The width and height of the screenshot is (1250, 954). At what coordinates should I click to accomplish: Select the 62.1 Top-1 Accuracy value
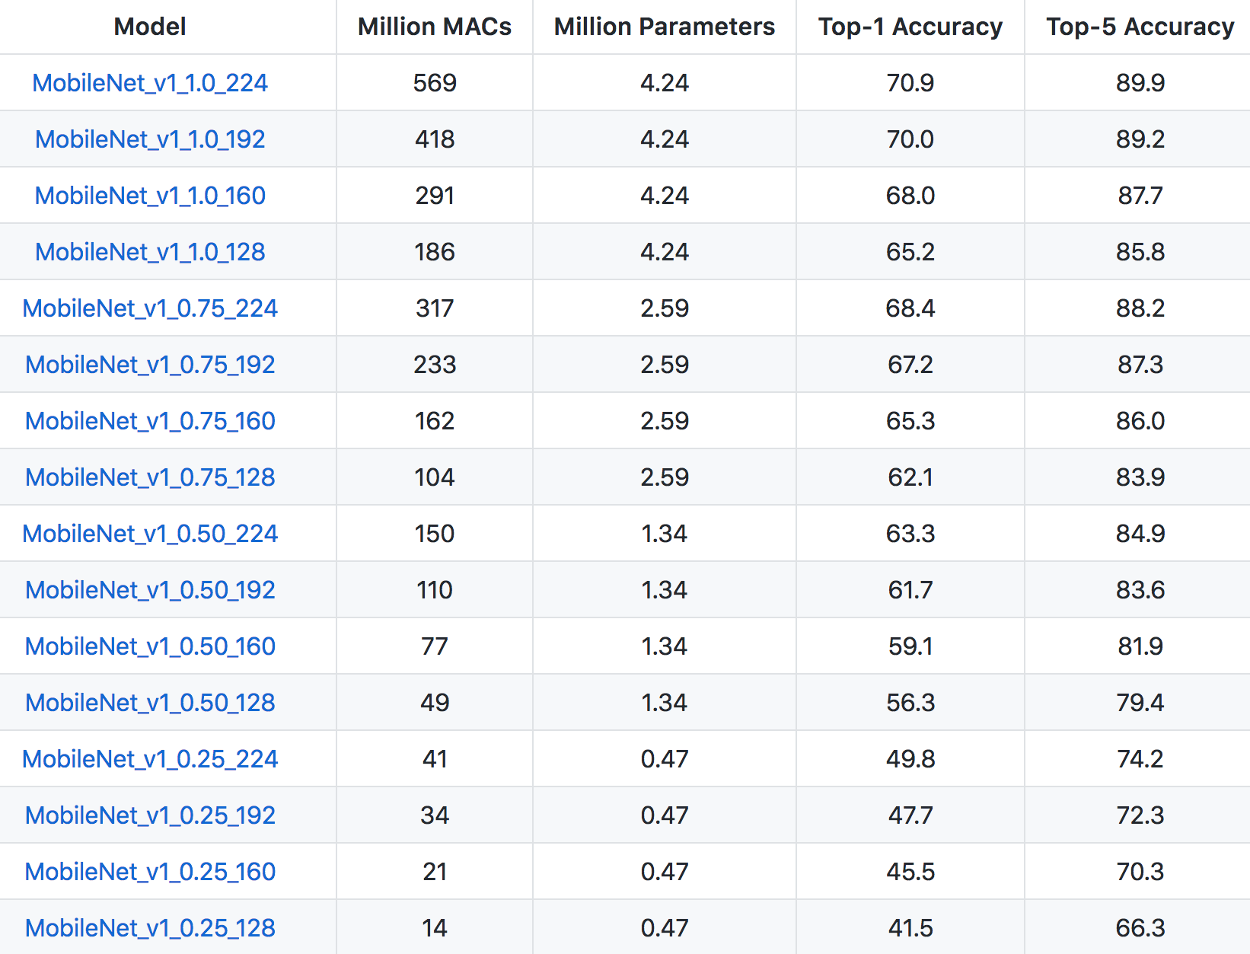click(x=910, y=477)
